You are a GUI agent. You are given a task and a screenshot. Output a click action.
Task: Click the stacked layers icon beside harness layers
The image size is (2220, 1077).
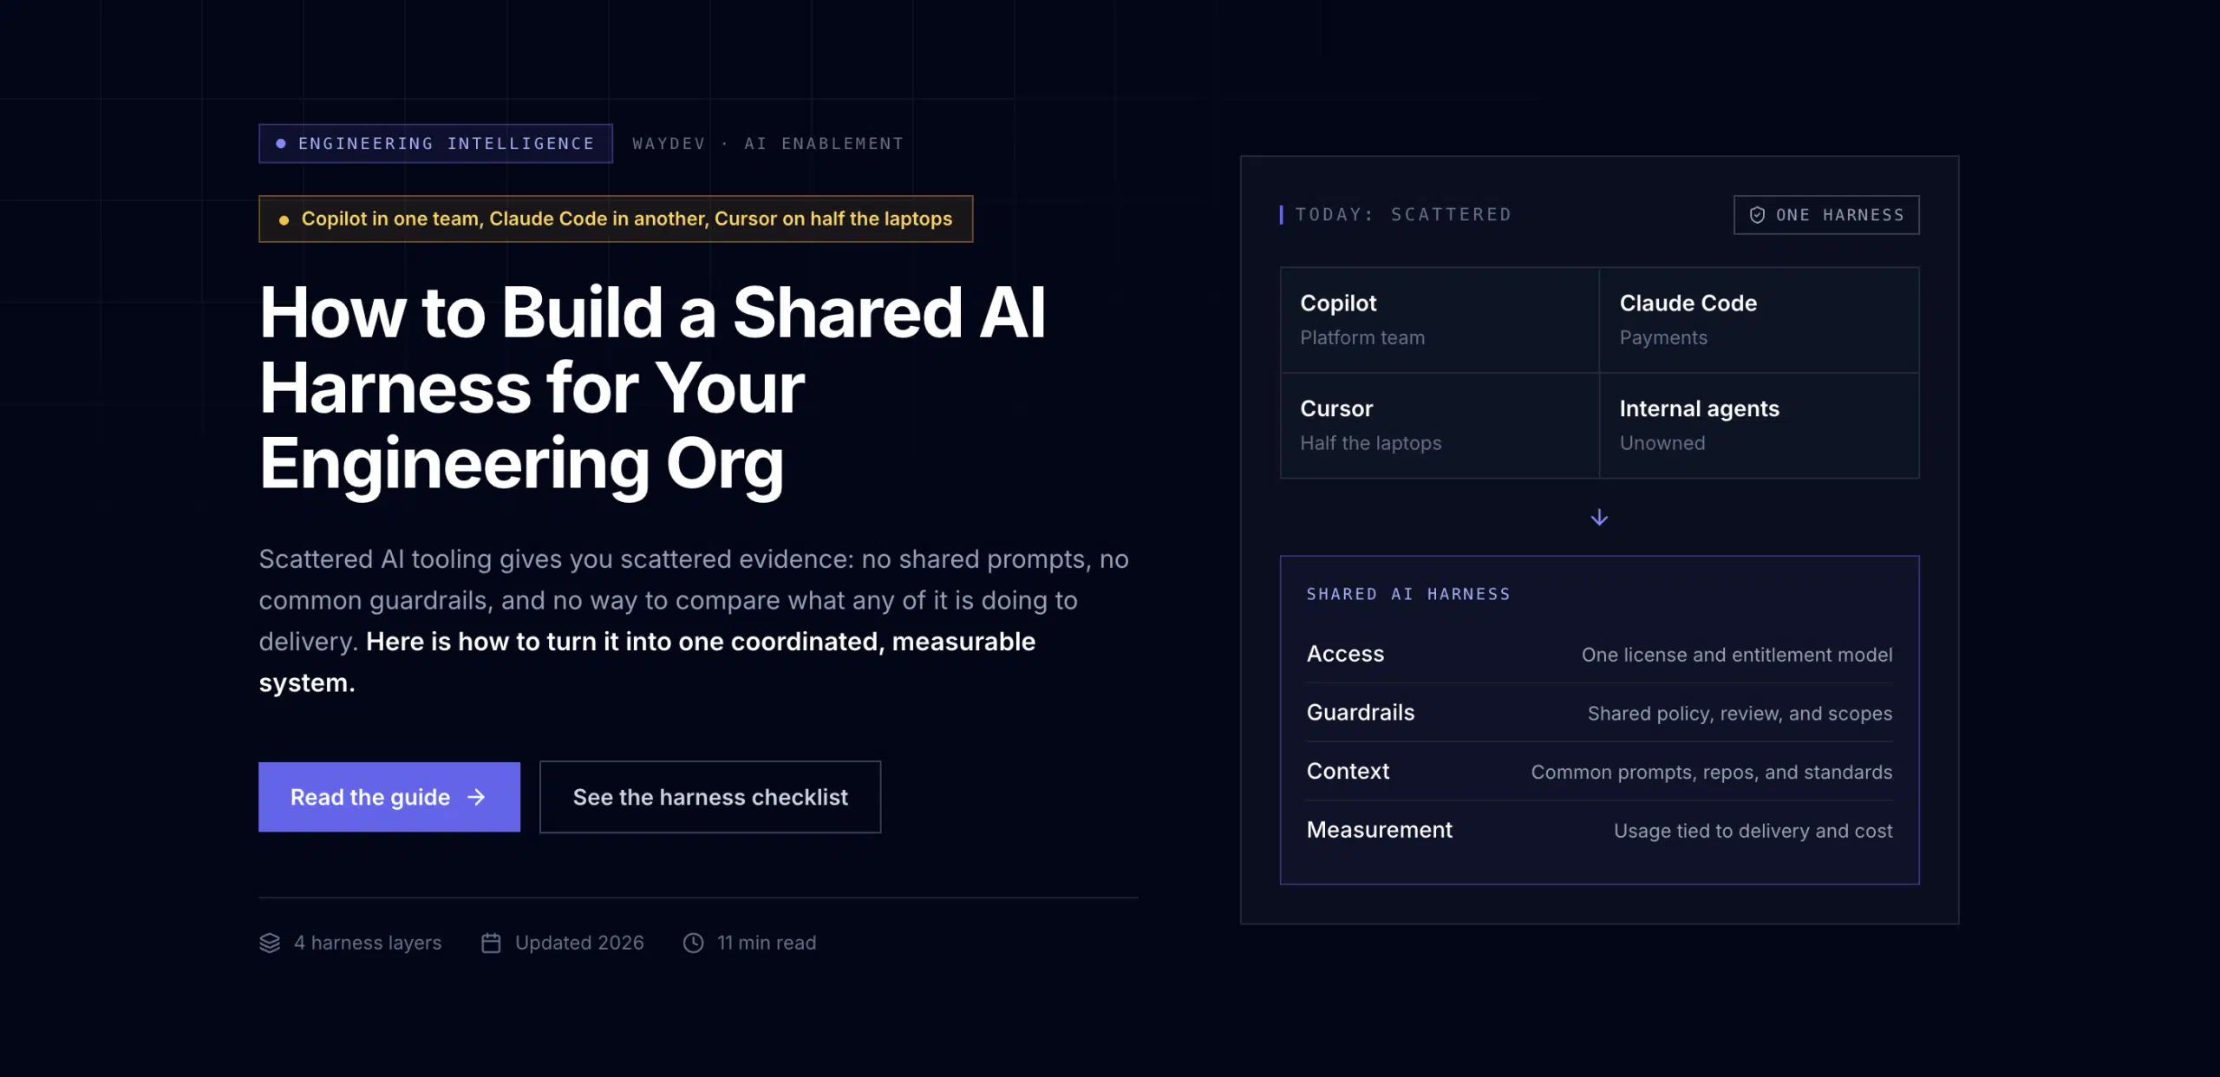click(270, 943)
